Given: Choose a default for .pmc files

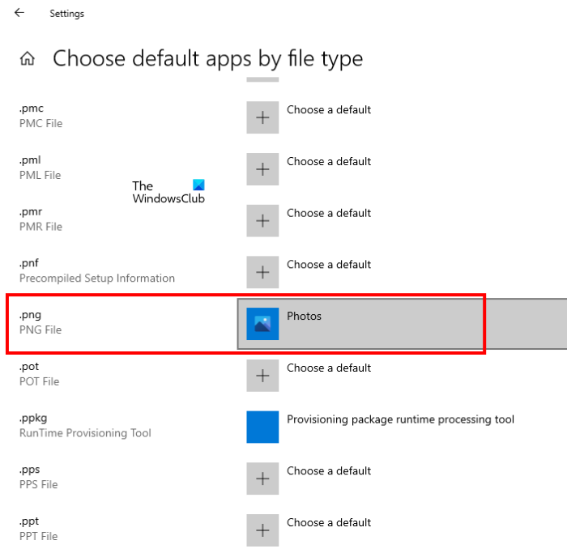Looking at the screenshot, I should [329, 110].
